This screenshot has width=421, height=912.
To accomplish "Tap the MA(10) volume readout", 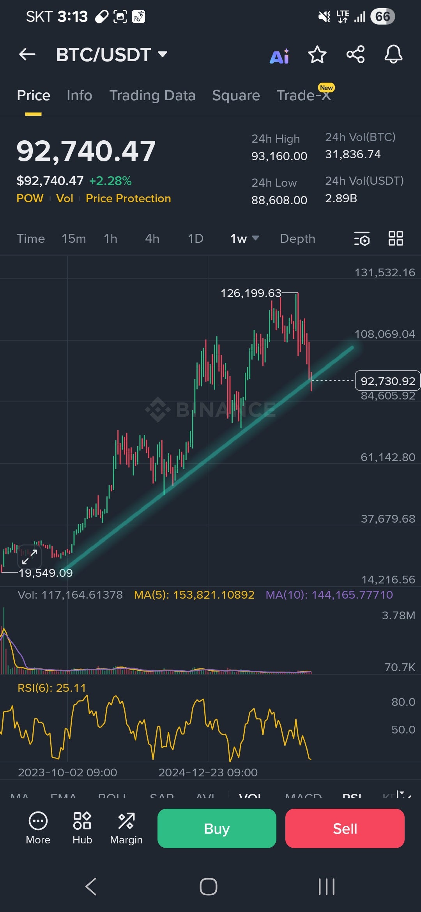I will point(329,595).
